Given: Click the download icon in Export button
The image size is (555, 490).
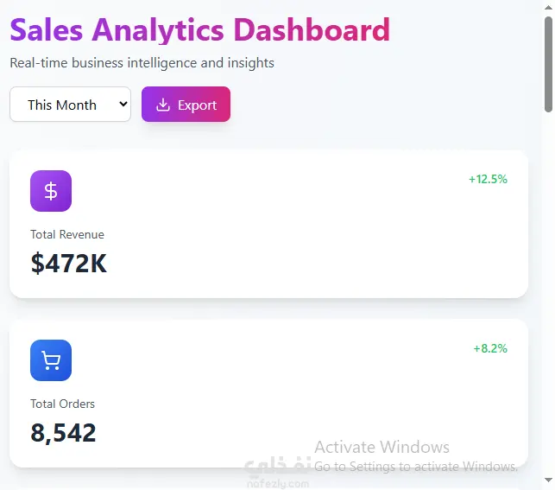Looking at the screenshot, I should coord(163,105).
